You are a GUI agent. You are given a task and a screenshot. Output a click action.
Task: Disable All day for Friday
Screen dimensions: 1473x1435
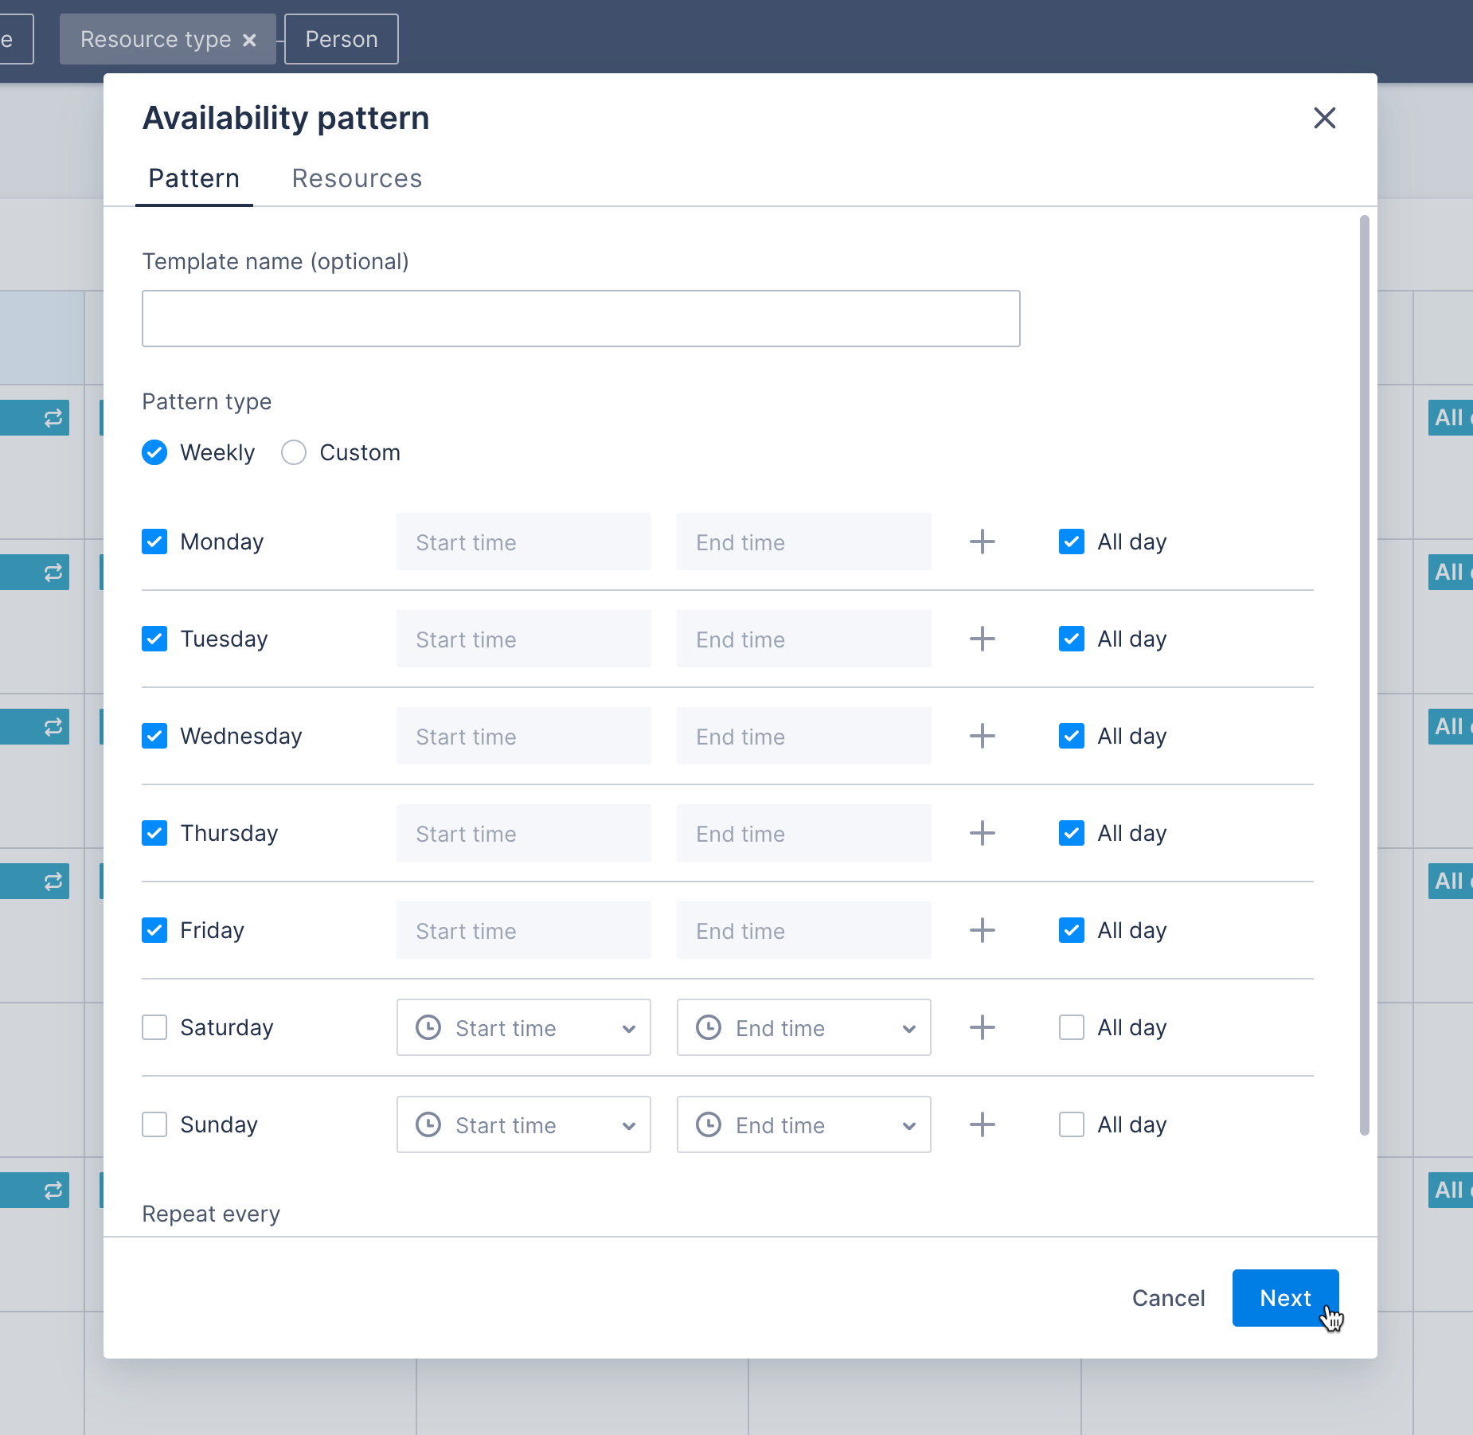(x=1072, y=930)
